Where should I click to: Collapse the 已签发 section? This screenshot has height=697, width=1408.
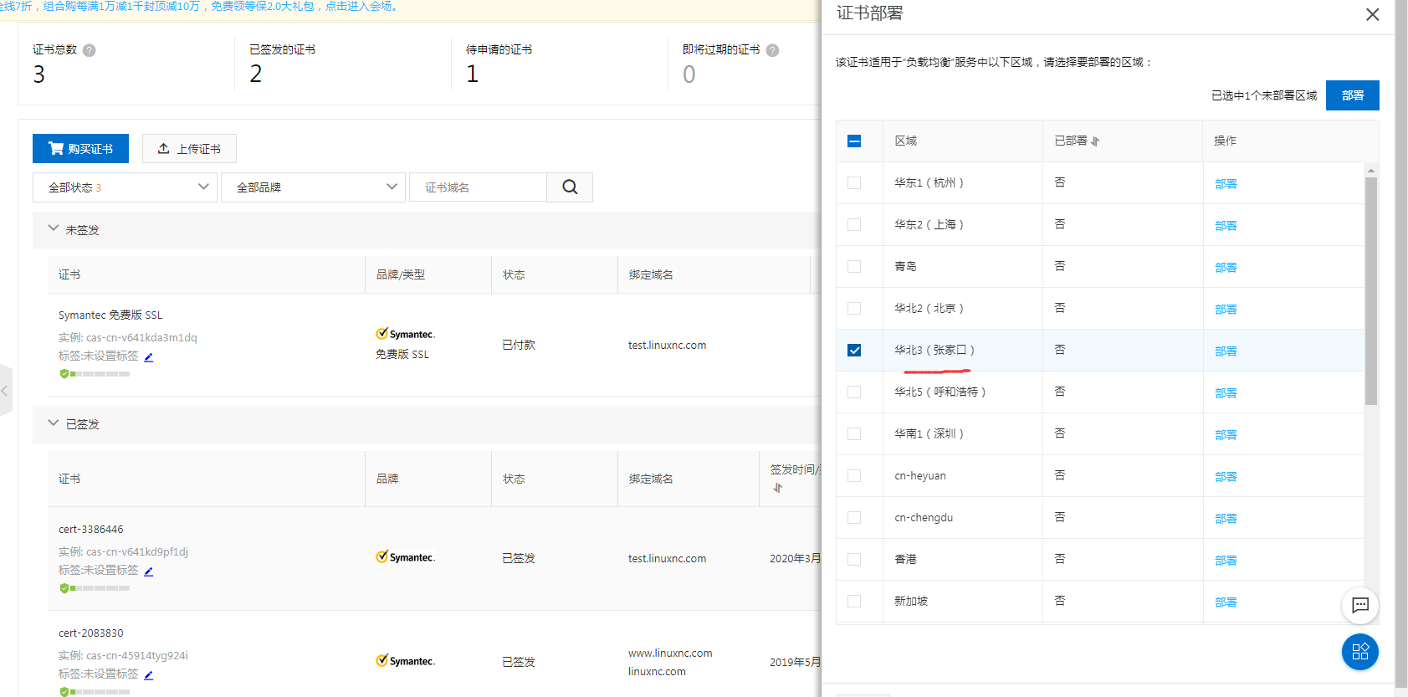click(54, 423)
